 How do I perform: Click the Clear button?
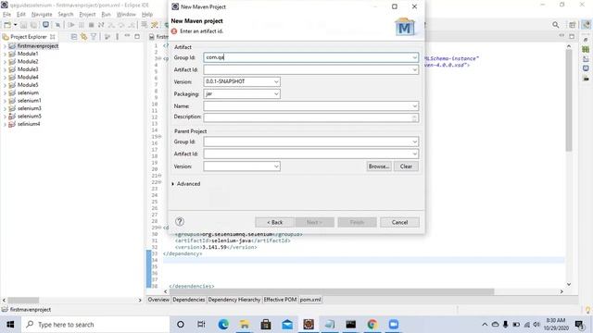tap(406, 166)
